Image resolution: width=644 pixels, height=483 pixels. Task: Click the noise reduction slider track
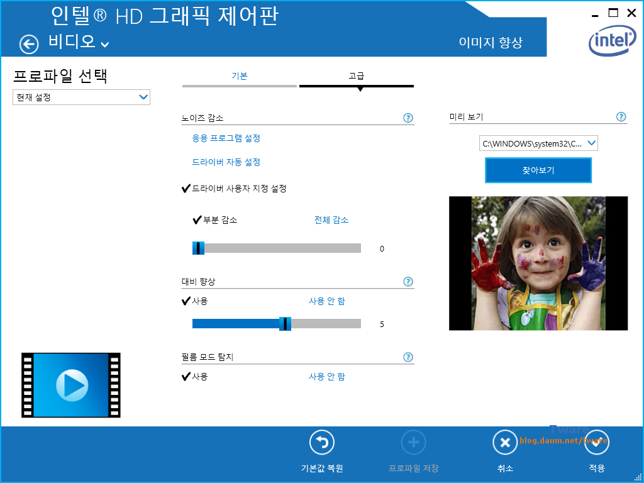[x=277, y=248]
